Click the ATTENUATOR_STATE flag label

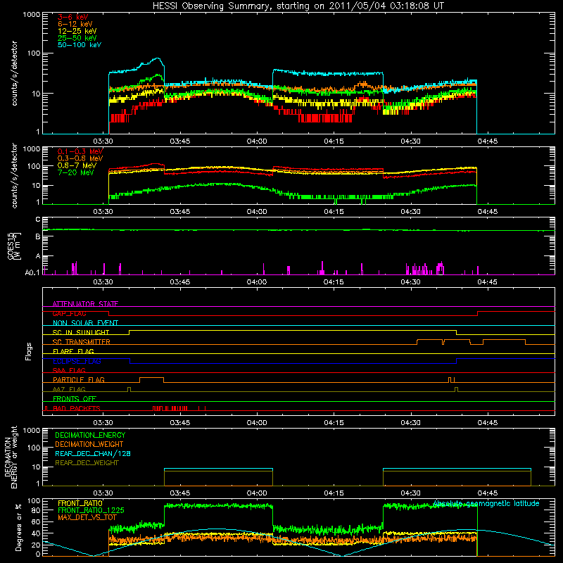tap(85, 304)
